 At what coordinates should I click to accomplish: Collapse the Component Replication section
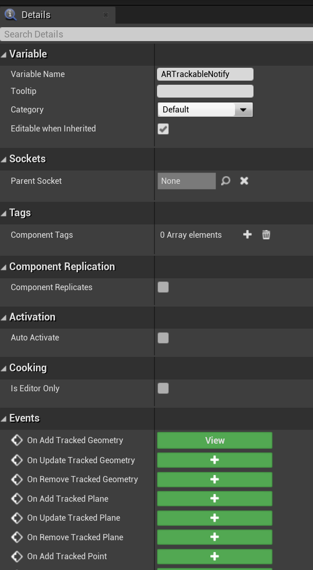coord(4,267)
